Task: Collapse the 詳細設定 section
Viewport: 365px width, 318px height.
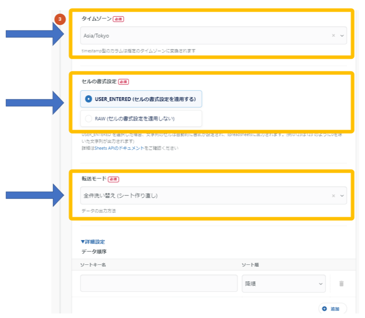Action: pos(93,242)
